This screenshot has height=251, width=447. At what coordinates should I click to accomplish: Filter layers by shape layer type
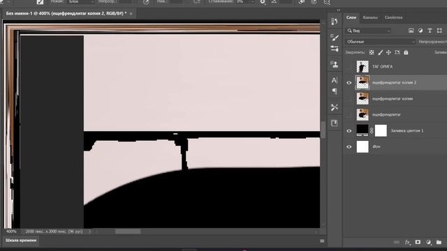(x=439, y=31)
